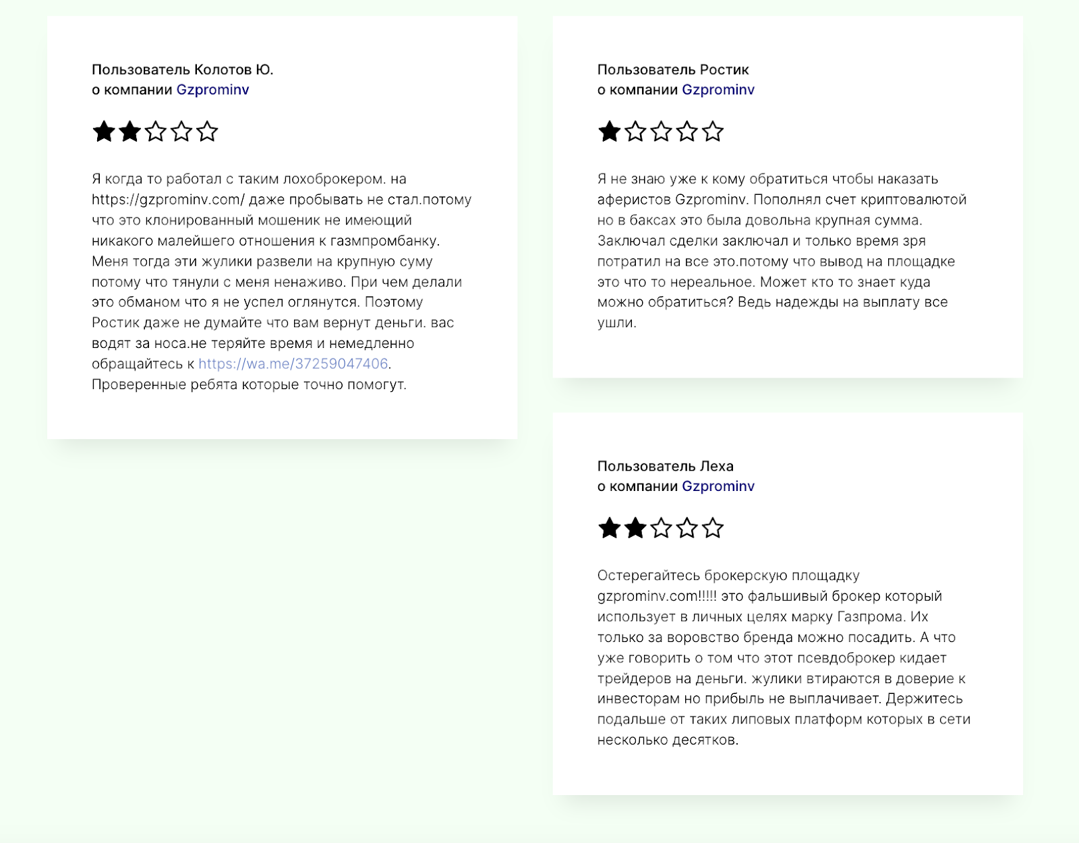Click second filled star in Леха review
Screen dimensions: 1079x843
coord(635,528)
